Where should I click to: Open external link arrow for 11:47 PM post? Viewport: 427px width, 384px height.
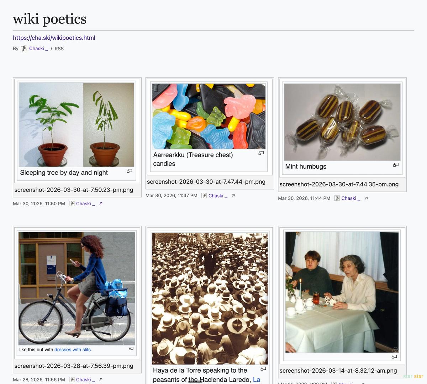[233, 195]
